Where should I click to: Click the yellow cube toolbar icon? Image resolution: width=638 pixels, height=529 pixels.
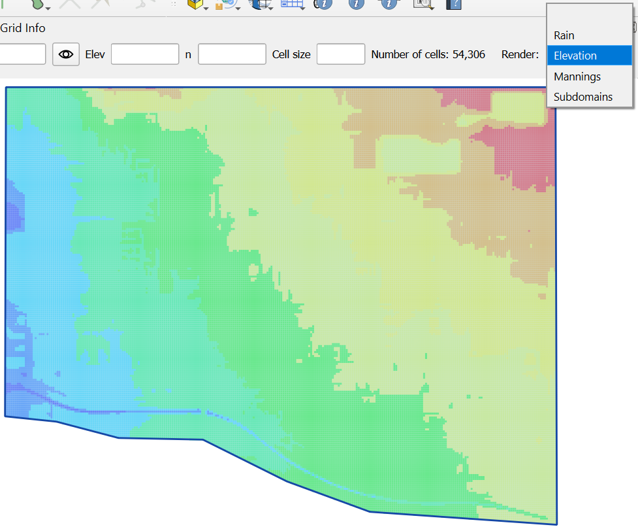point(195,5)
